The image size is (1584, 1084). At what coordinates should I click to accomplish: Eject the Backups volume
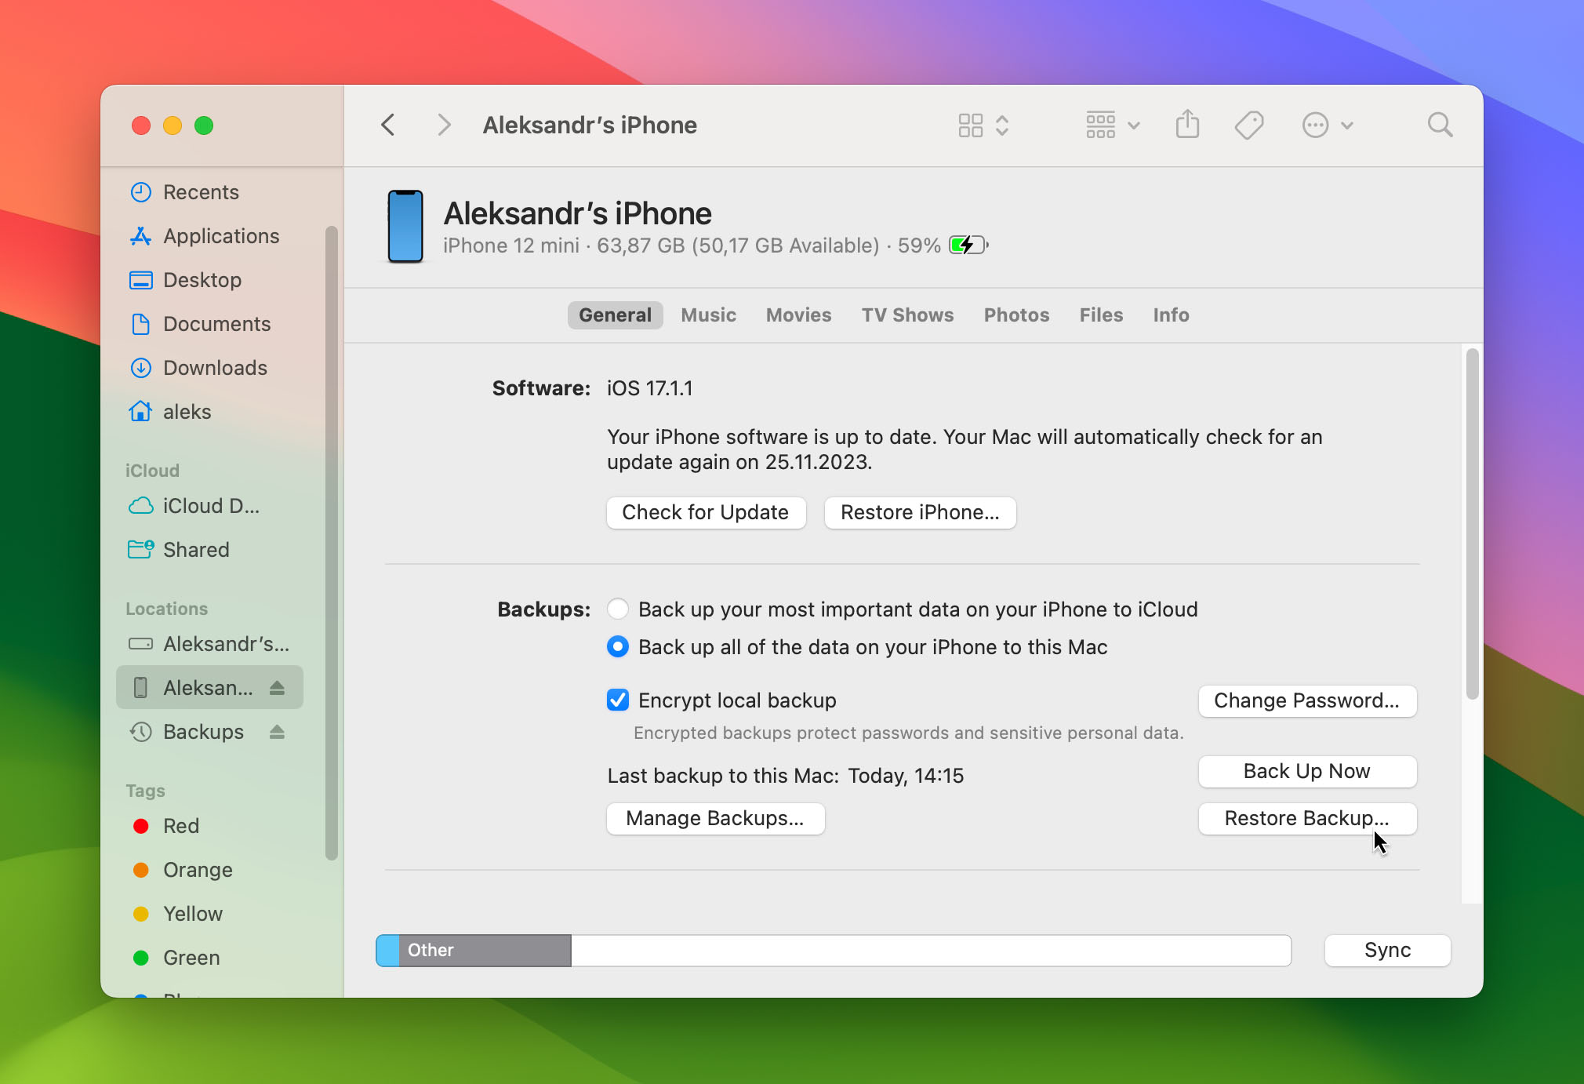tap(277, 732)
